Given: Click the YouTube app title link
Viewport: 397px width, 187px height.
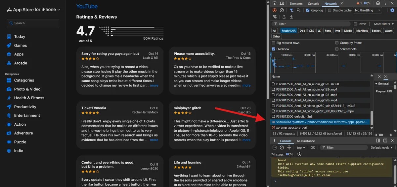Looking at the screenshot, I should (87, 6).
